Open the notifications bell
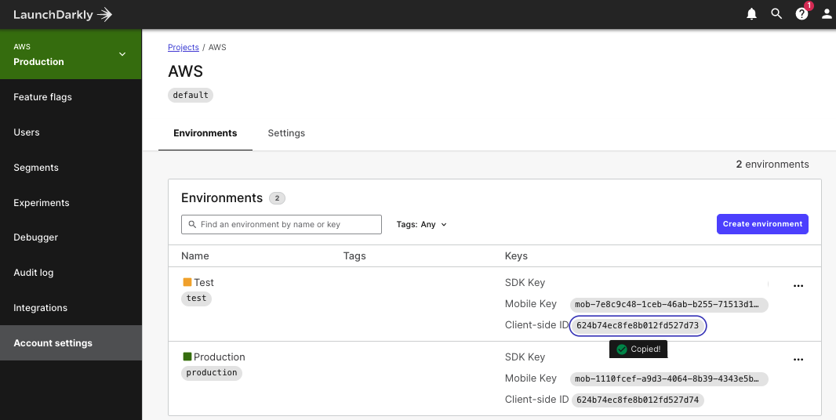This screenshot has width=836, height=420. click(751, 14)
